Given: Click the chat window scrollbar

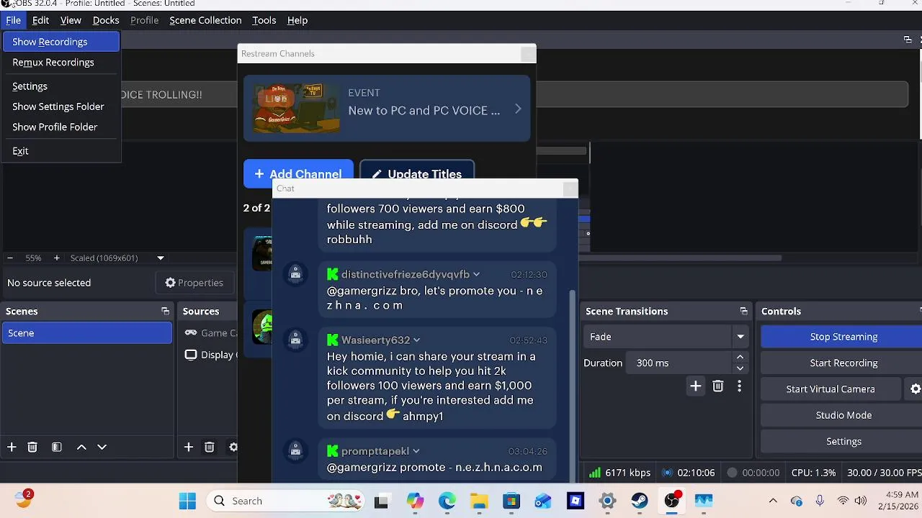Looking at the screenshot, I should (x=573, y=385).
